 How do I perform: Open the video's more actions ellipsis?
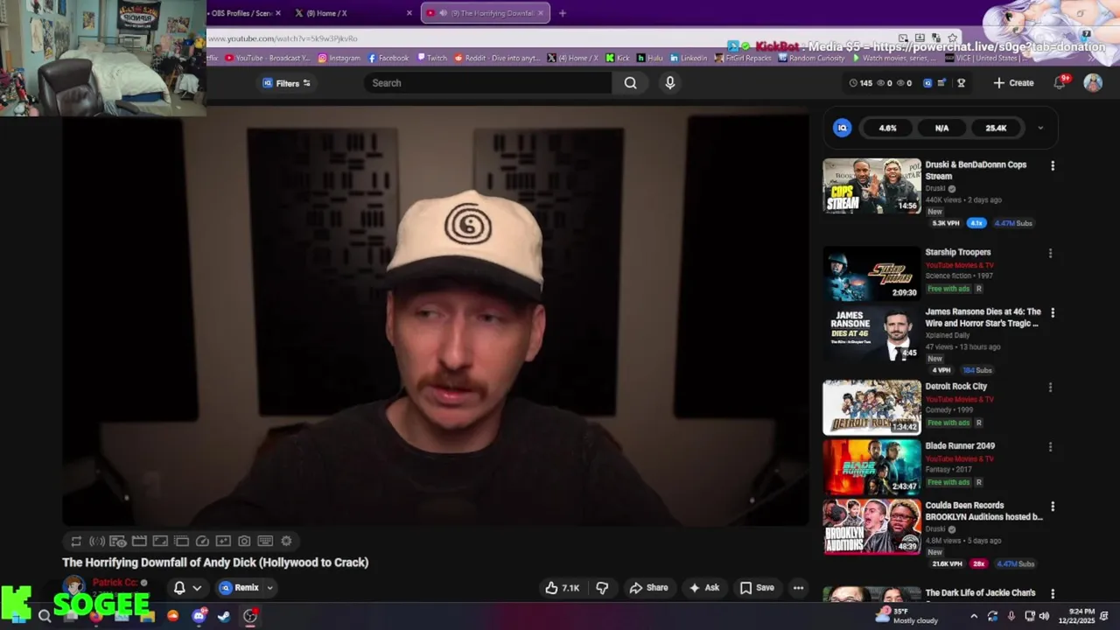pos(798,588)
